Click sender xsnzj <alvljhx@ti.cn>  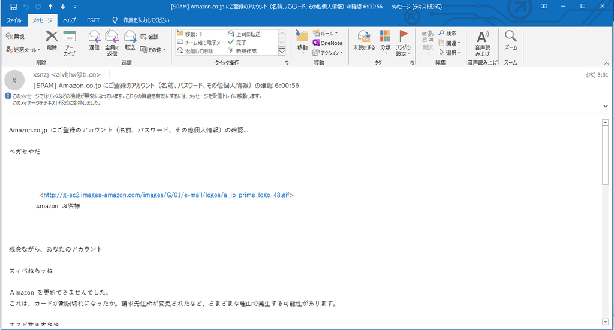tap(67, 74)
